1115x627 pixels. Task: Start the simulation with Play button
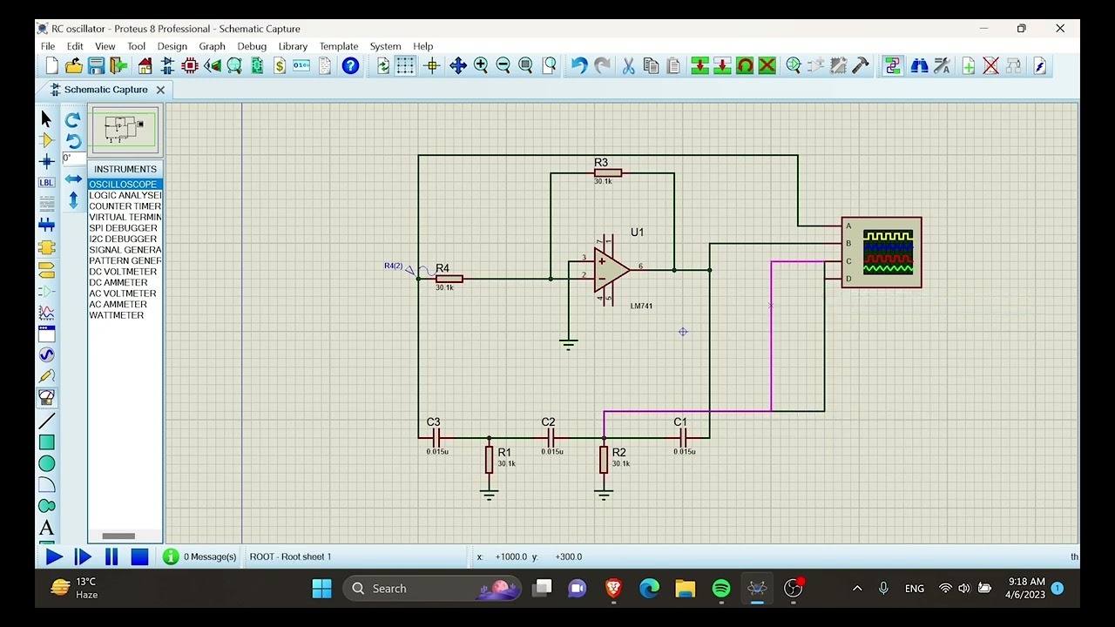pyautogui.click(x=53, y=557)
